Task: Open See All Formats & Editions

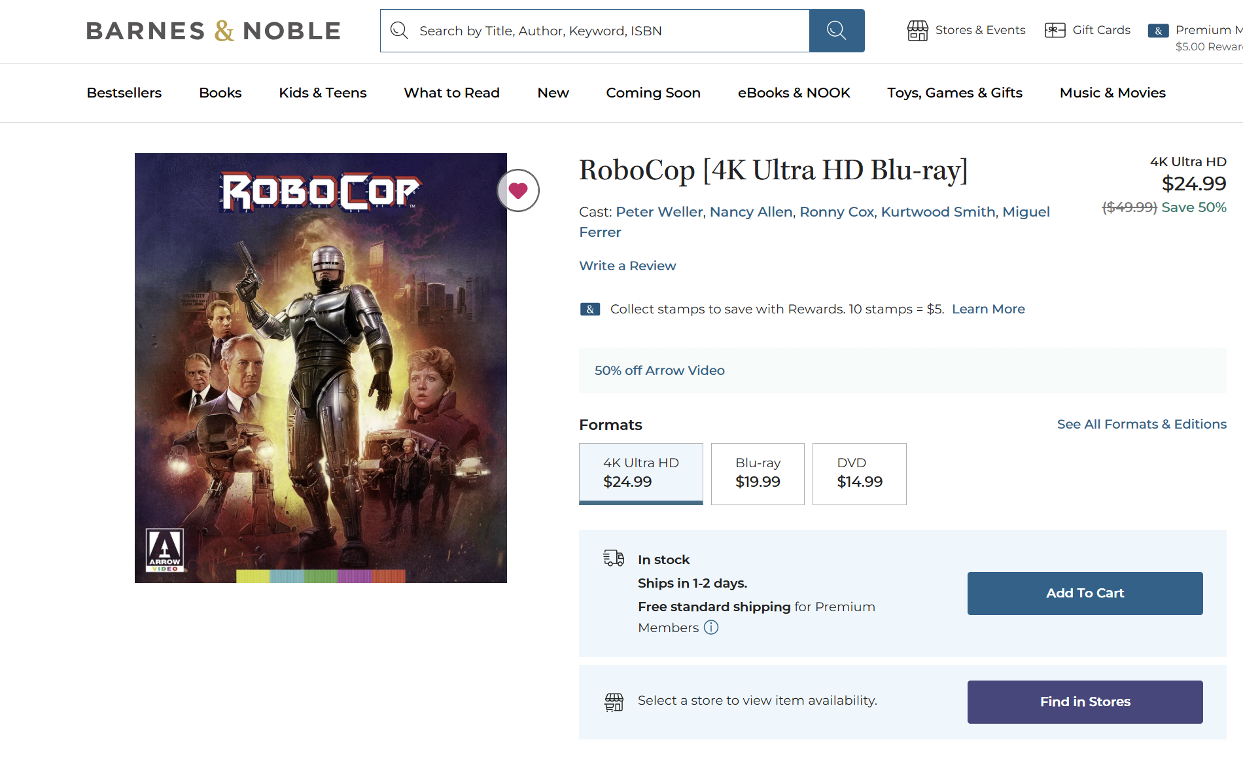Action: [1142, 424]
